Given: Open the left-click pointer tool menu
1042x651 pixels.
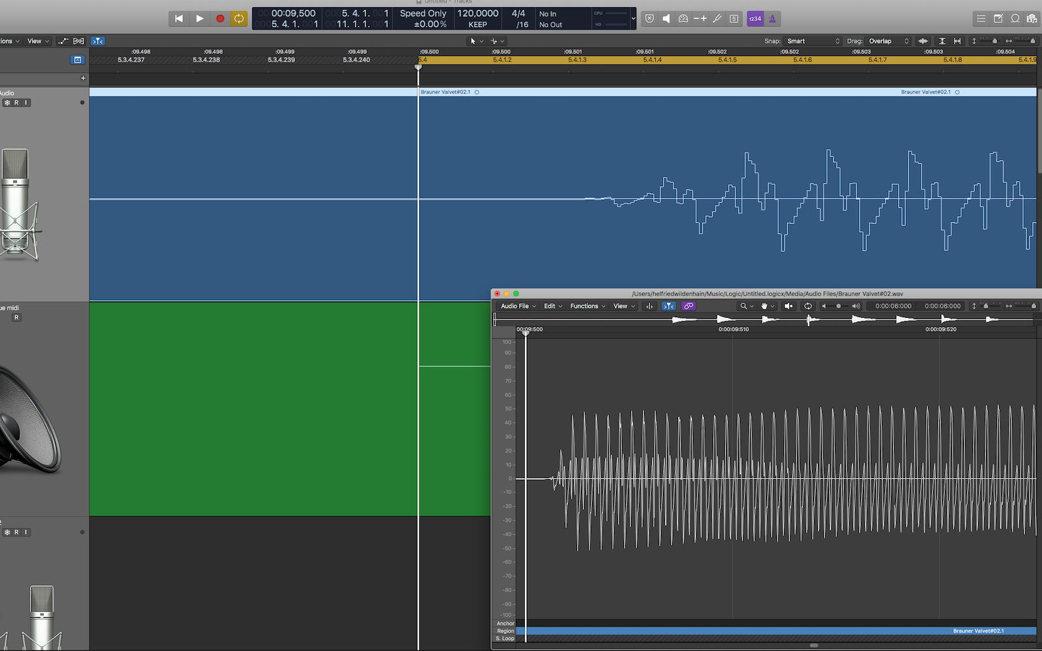Looking at the screenshot, I should point(477,41).
